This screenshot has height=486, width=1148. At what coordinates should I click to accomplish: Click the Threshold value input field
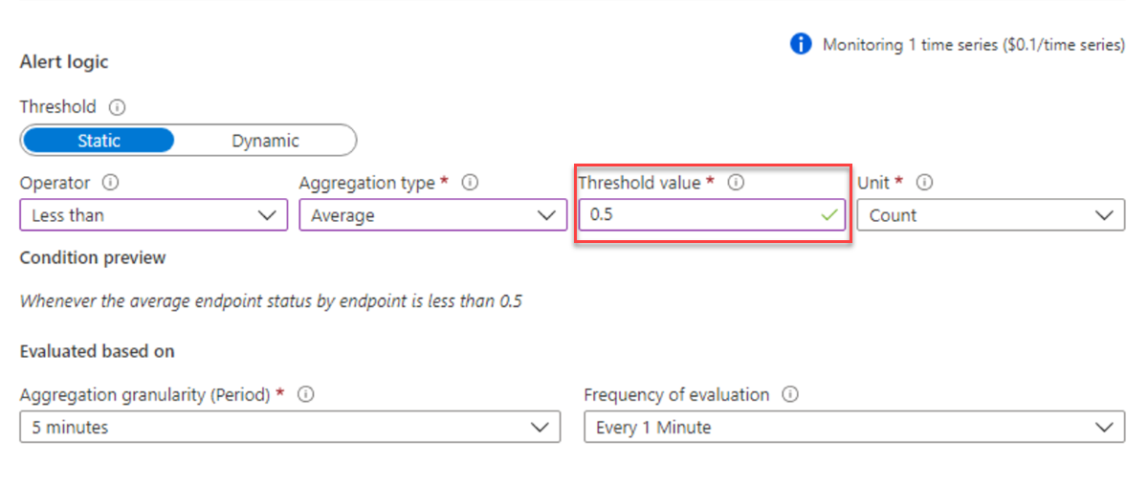click(698, 215)
